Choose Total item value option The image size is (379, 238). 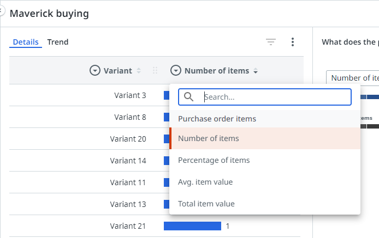point(206,204)
